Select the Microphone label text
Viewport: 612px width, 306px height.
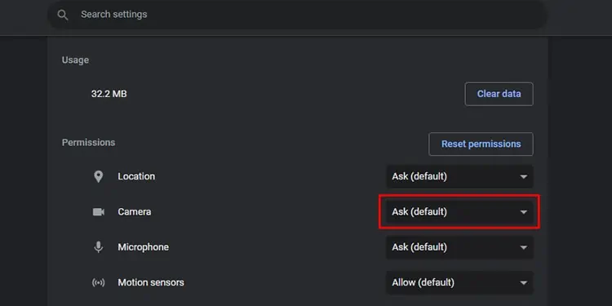[x=144, y=247]
